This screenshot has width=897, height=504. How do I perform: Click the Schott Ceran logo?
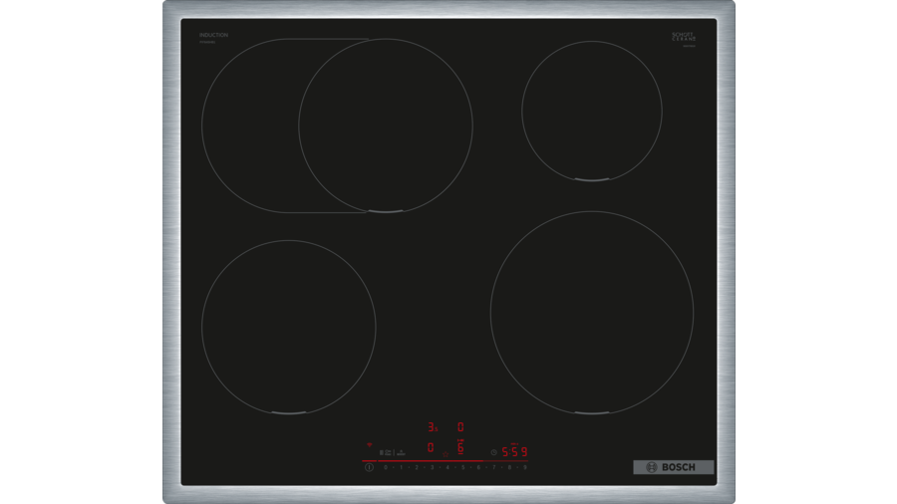click(x=684, y=37)
